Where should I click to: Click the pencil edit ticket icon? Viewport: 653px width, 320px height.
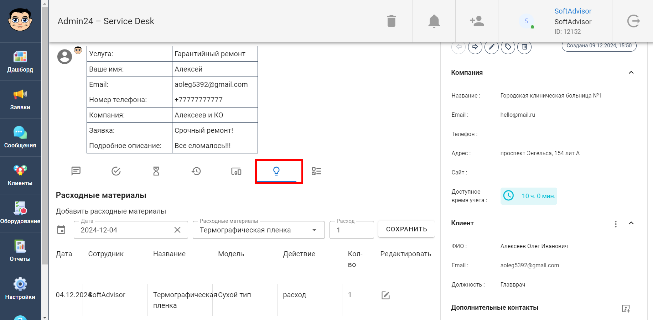click(492, 47)
